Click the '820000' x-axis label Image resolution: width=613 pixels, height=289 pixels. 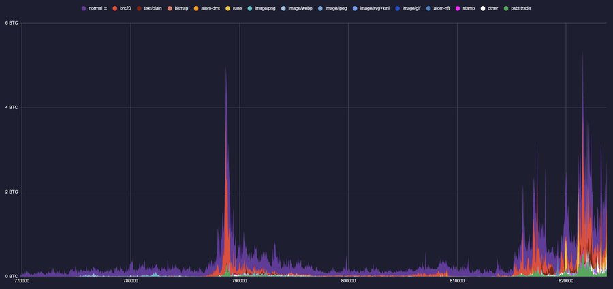[x=566, y=281]
